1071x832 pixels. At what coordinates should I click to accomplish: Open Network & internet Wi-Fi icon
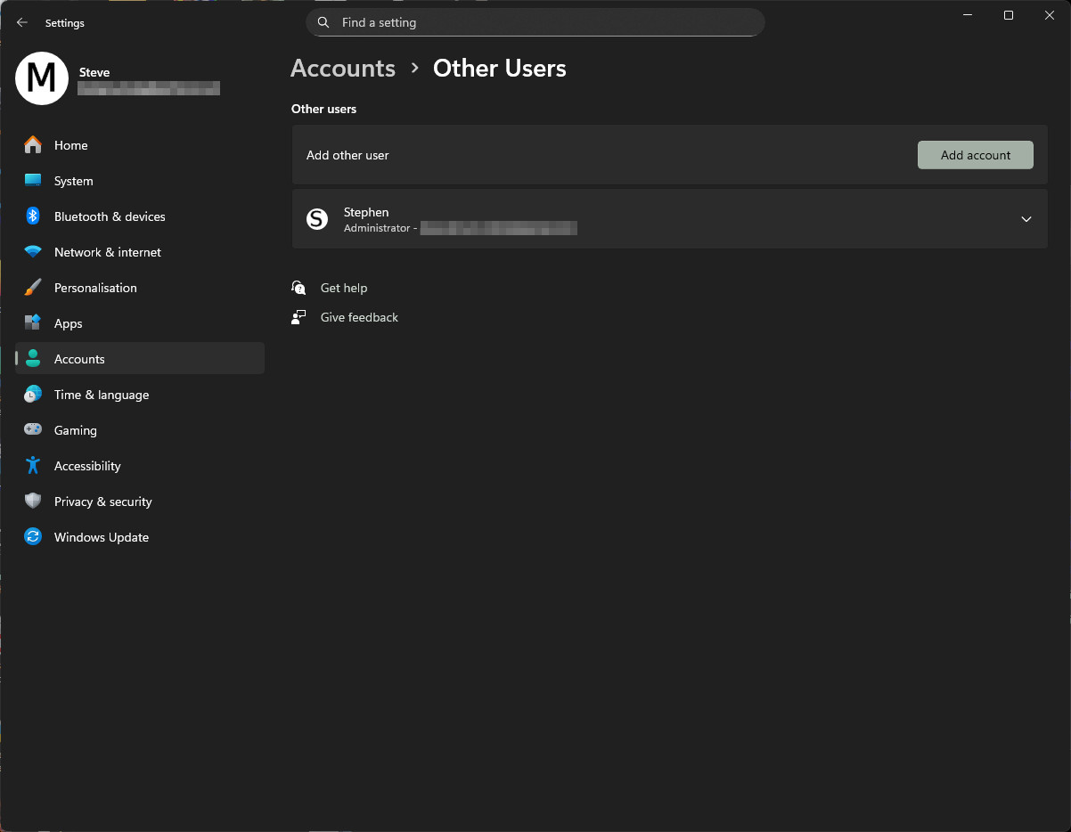33,252
